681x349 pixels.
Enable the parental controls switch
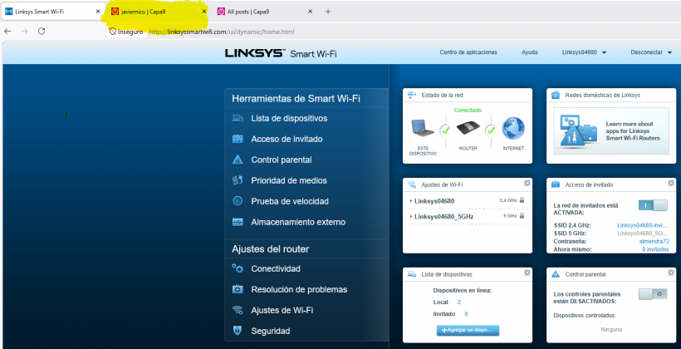(653, 294)
